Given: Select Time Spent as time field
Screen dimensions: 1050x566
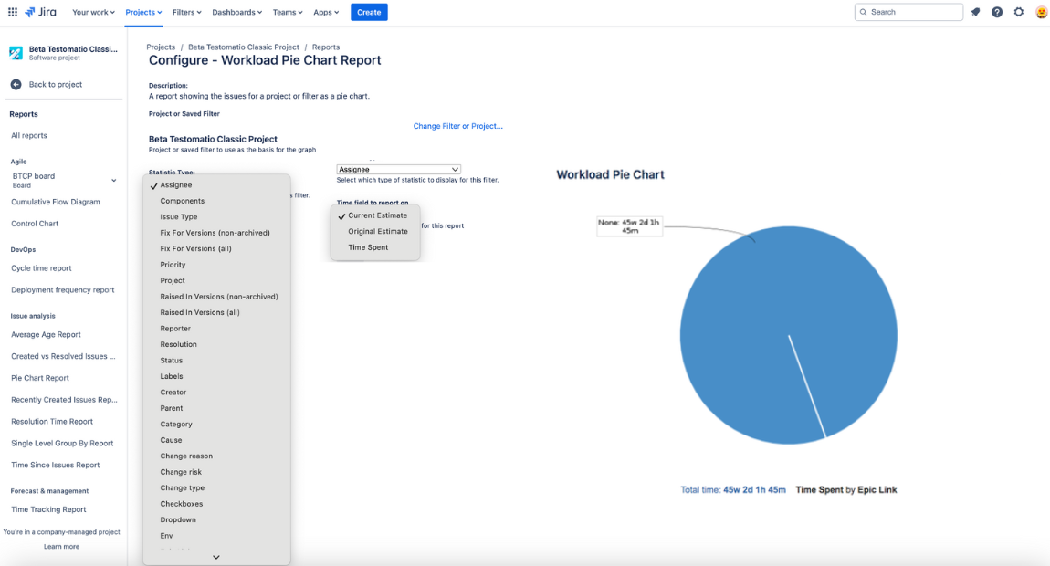Looking at the screenshot, I should pyautogui.click(x=366, y=246).
